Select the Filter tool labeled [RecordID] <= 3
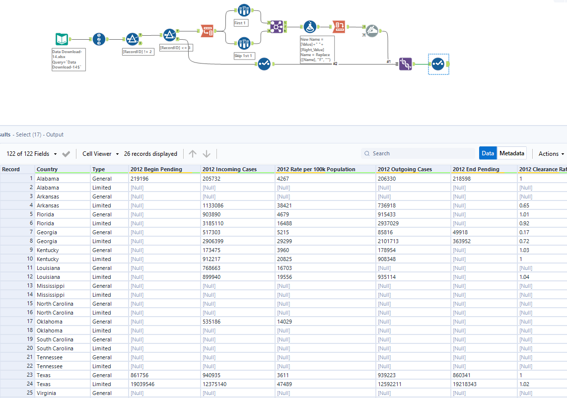The height and width of the screenshot is (398, 567). click(x=170, y=35)
